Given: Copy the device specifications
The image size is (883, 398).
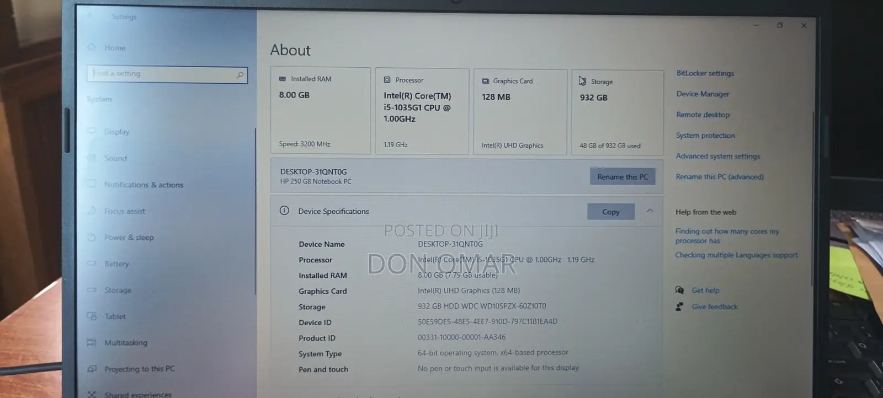Looking at the screenshot, I should click(611, 212).
